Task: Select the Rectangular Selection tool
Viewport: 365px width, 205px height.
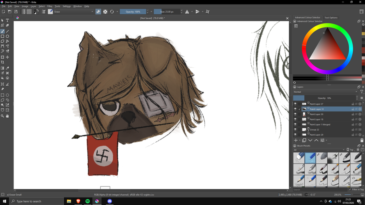Action: (2, 95)
